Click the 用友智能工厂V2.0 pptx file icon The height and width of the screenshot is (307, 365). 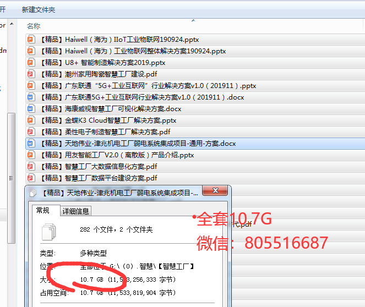31,155
